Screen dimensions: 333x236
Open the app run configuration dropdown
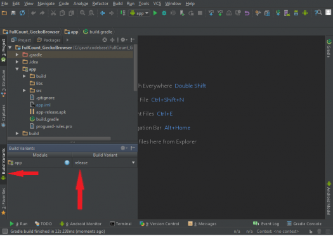pos(140,13)
